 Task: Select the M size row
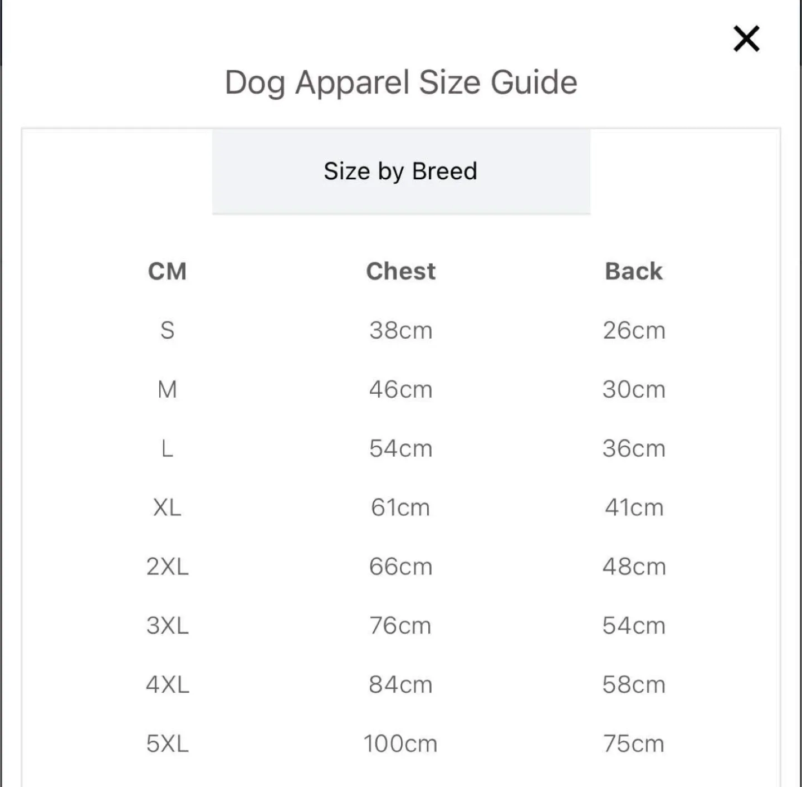click(x=168, y=389)
